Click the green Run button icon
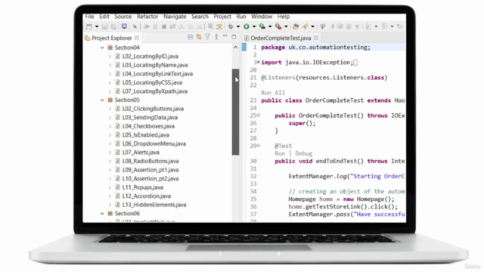484x272 pixels. pos(247,26)
